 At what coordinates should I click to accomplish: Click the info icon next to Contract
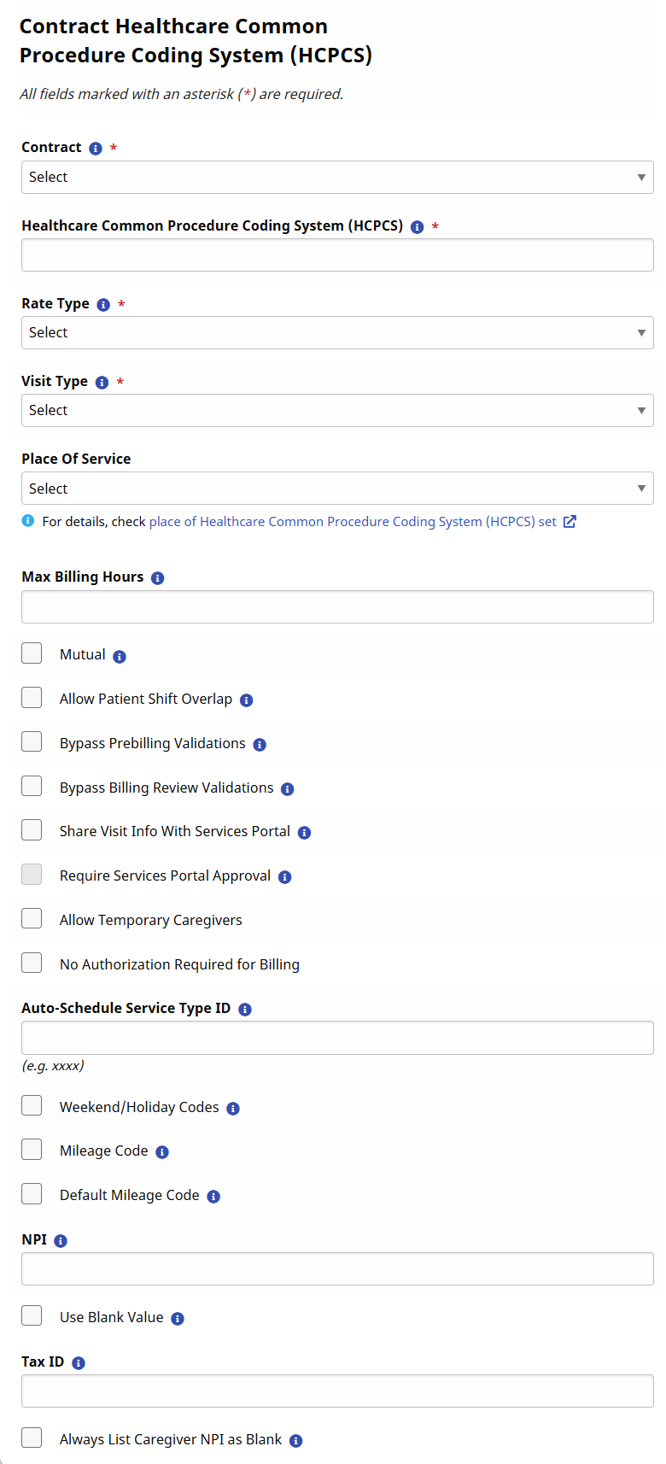pos(96,149)
